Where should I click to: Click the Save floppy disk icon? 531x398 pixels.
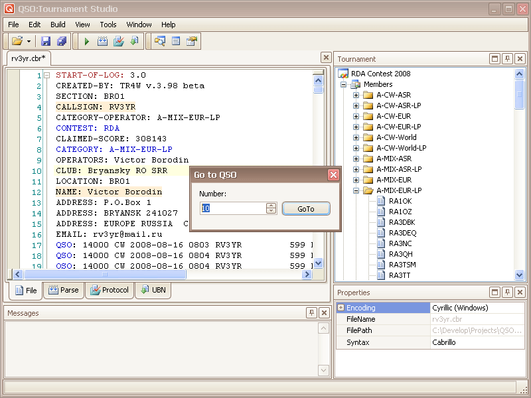[46, 41]
